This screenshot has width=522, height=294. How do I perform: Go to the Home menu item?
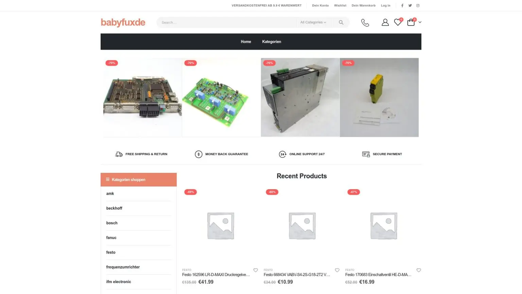[246, 42]
